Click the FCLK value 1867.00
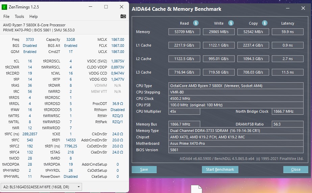This screenshot has height=193, width=312. [x=118, y=46]
